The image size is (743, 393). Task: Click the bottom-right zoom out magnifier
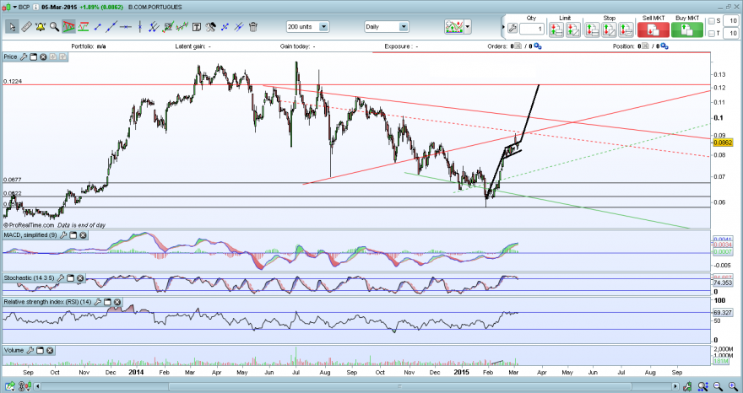[718, 386]
